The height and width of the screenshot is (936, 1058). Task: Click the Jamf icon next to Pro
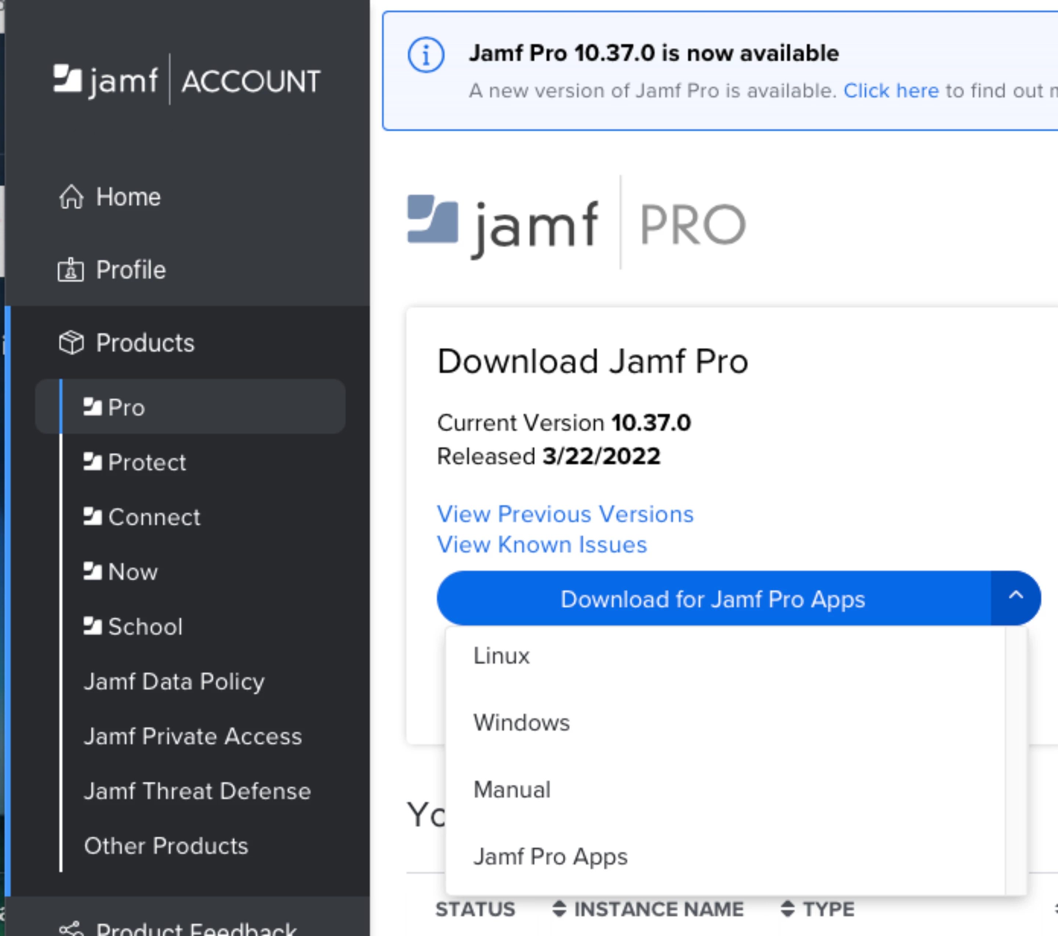point(93,407)
